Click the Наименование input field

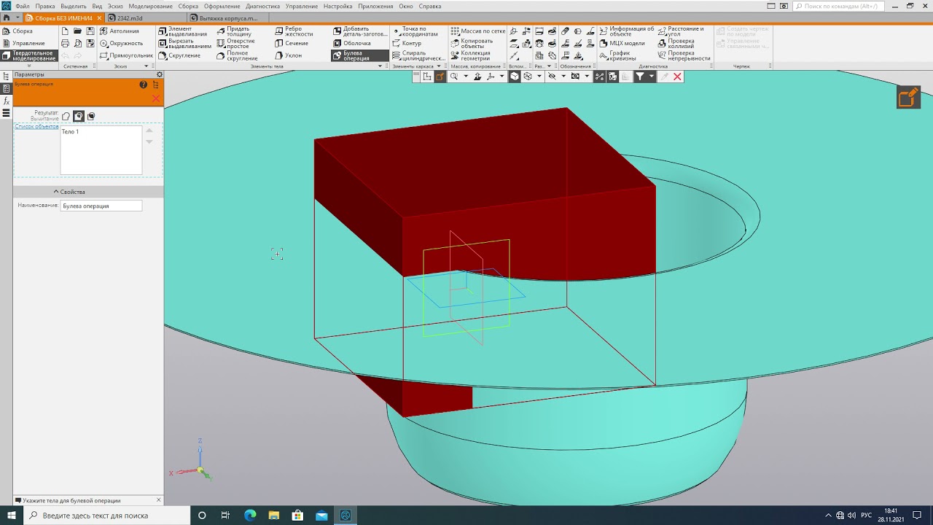pos(101,206)
